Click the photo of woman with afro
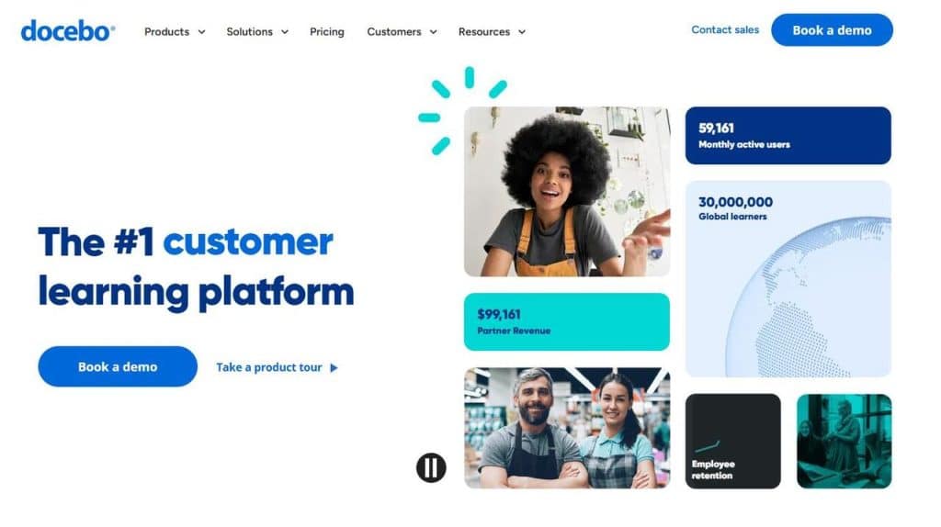Screen dimensions: 941x527 click(566, 191)
